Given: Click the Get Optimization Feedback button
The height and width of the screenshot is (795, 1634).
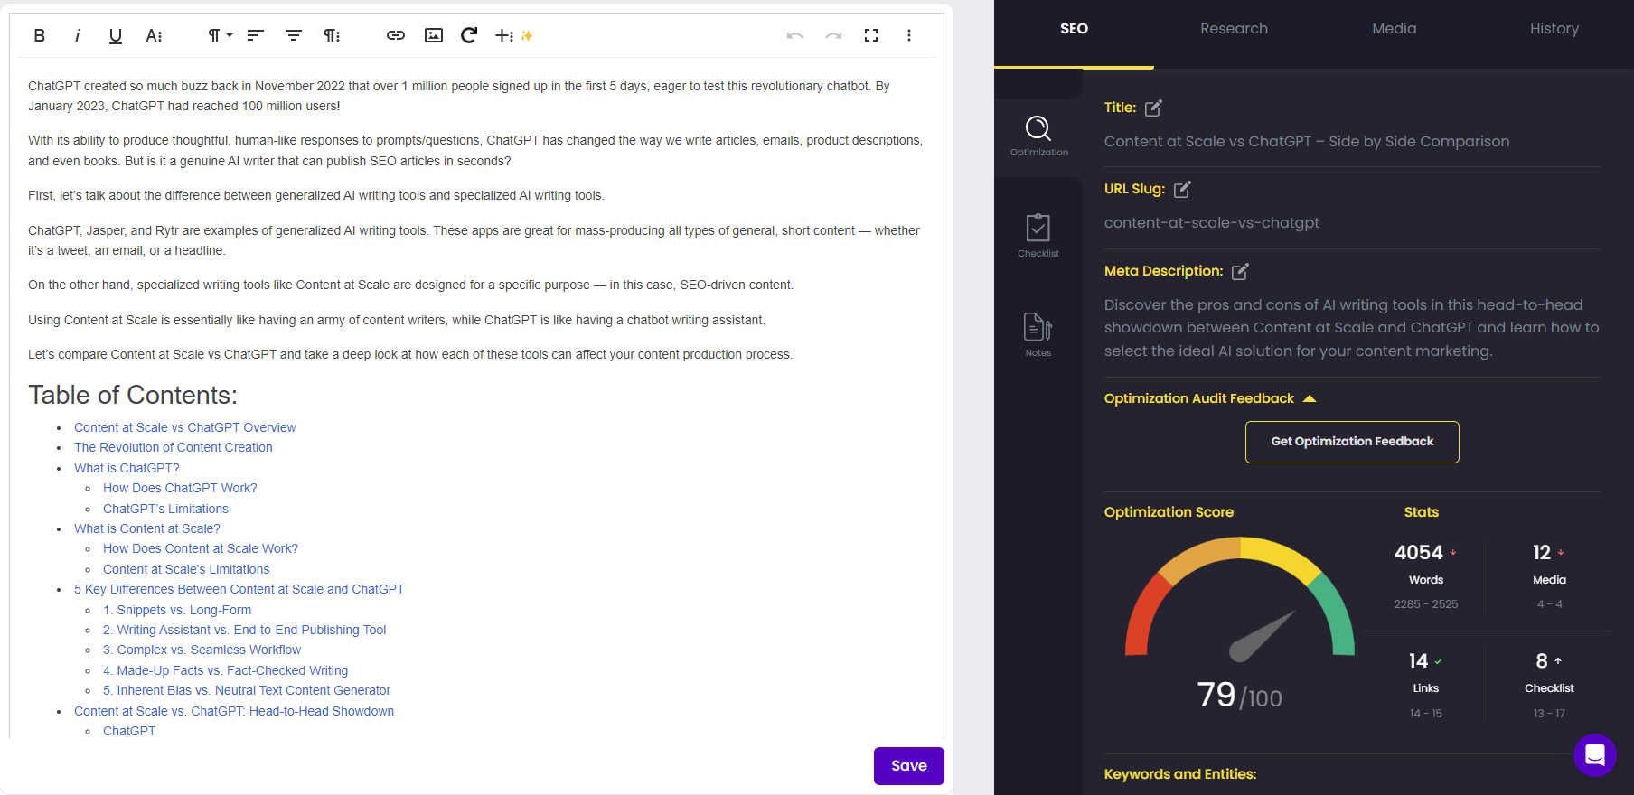Looking at the screenshot, I should tap(1352, 442).
